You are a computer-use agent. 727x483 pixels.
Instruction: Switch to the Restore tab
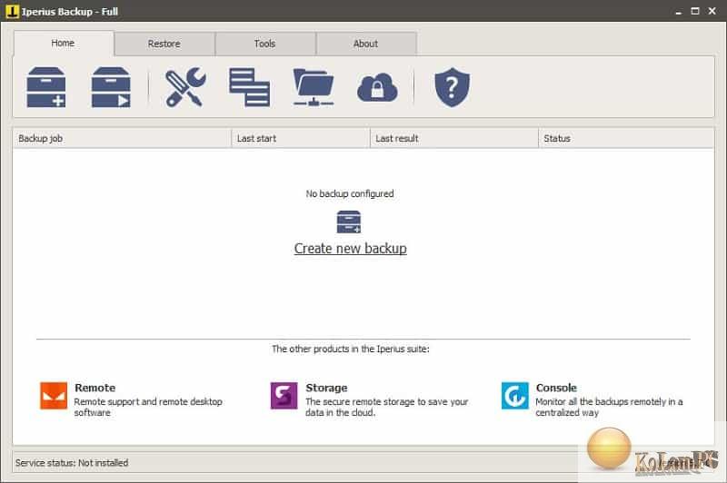point(164,44)
